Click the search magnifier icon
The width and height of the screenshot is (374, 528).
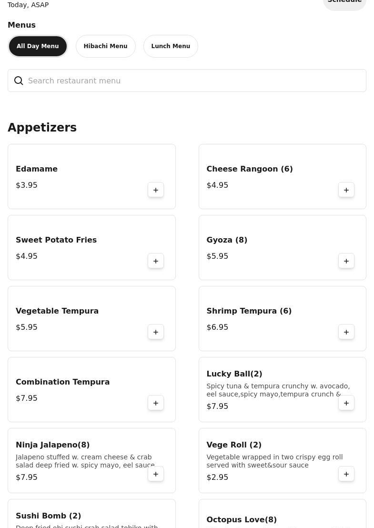pos(19,81)
